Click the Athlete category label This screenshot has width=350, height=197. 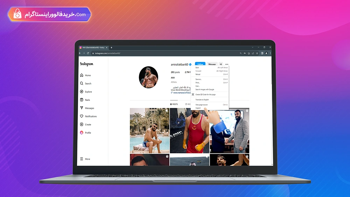[174, 82]
